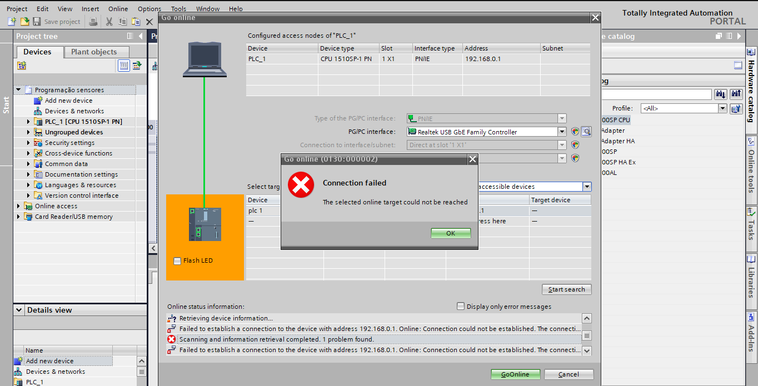Click the red error icon in status message row

[171, 339]
